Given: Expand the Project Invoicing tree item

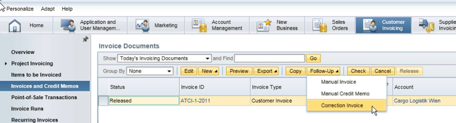Looking at the screenshot, I should pyautogui.click(x=6, y=64).
